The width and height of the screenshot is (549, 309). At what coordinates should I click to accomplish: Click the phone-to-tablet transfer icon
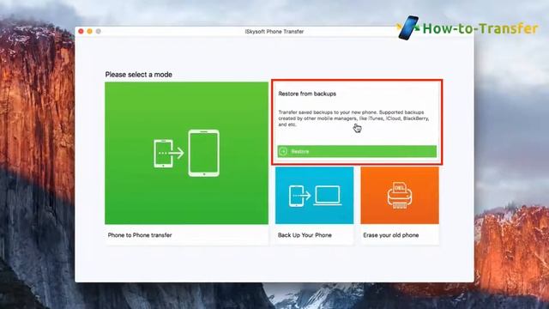pyautogui.click(x=187, y=153)
